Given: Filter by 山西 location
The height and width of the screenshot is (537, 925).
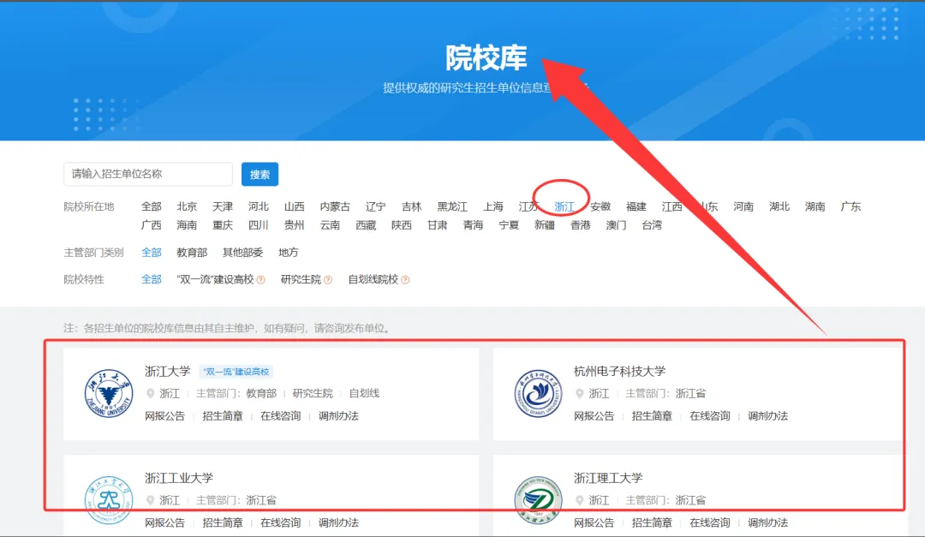Looking at the screenshot, I should click(x=295, y=206).
